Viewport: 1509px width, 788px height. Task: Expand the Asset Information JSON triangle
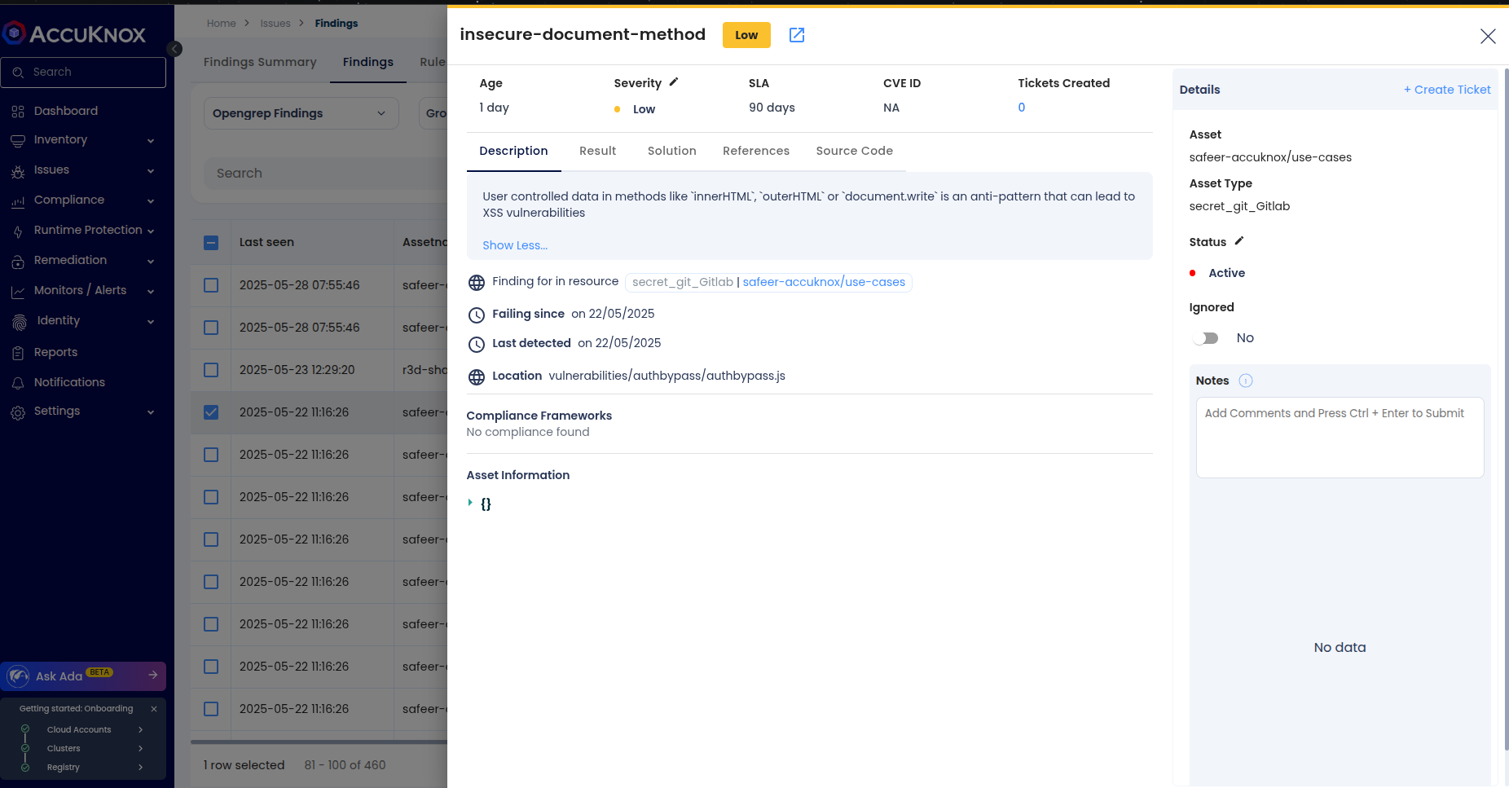(x=470, y=503)
